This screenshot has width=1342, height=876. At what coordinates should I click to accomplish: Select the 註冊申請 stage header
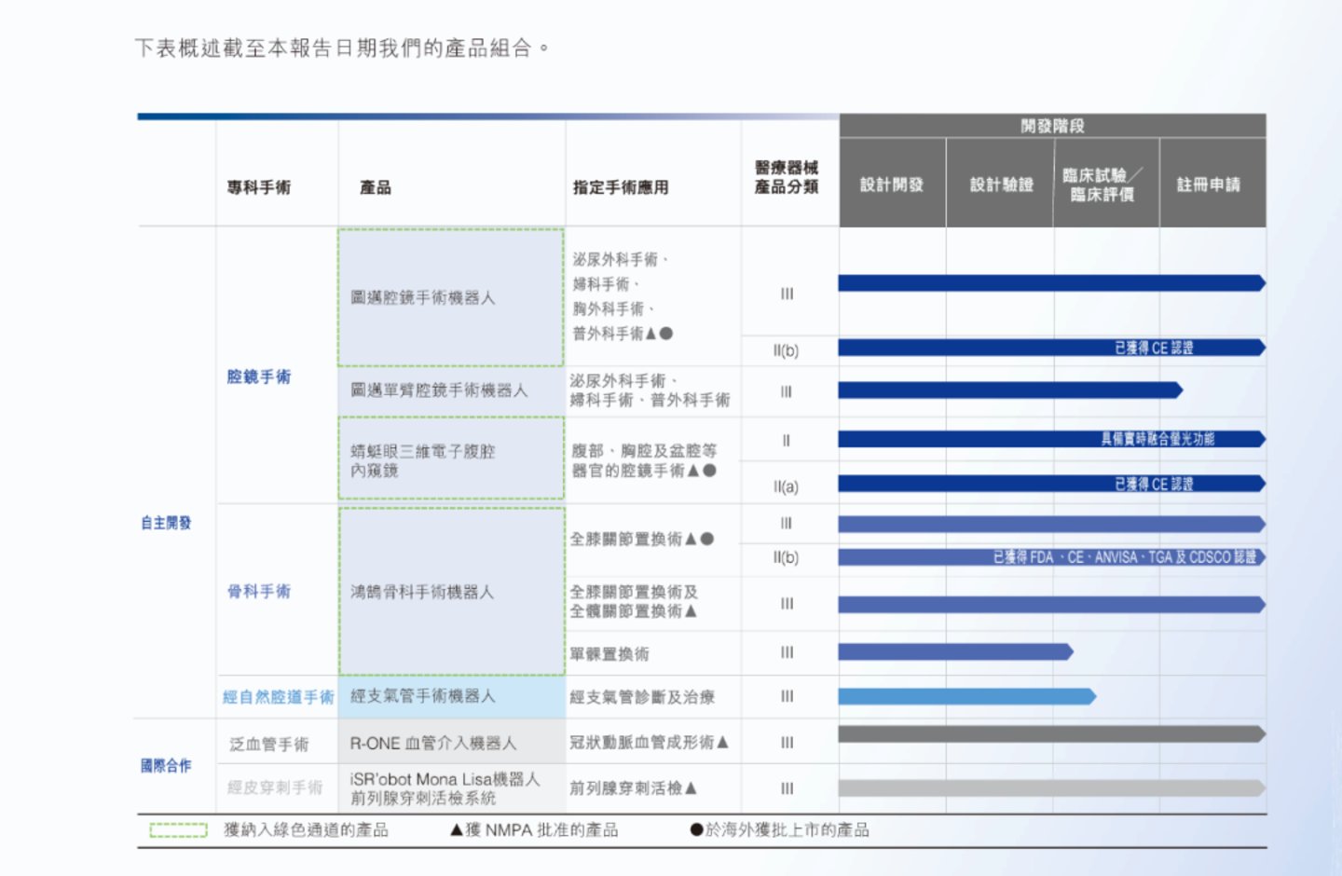click(1209, 185)
